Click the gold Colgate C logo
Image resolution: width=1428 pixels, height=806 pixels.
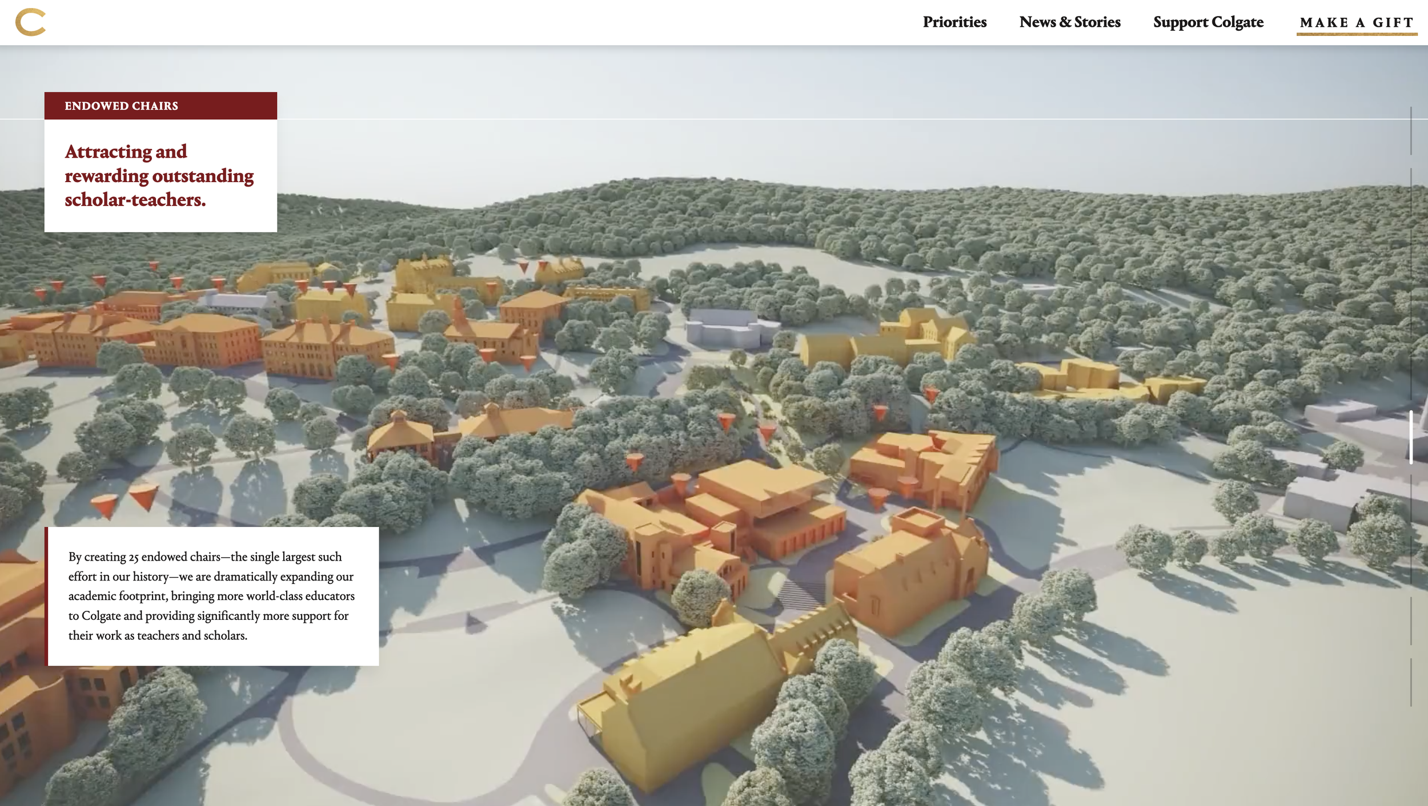30,22
